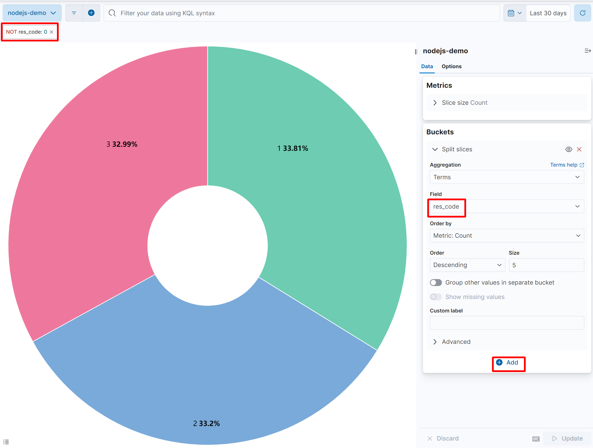
Task: Delete the Split slices bucket
Action: [579, 149]
